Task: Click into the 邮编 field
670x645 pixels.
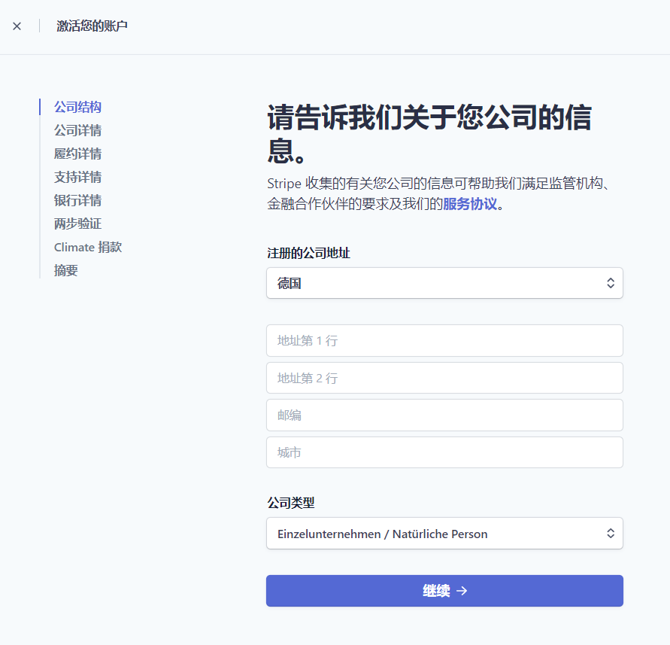Action: point(444,415)
